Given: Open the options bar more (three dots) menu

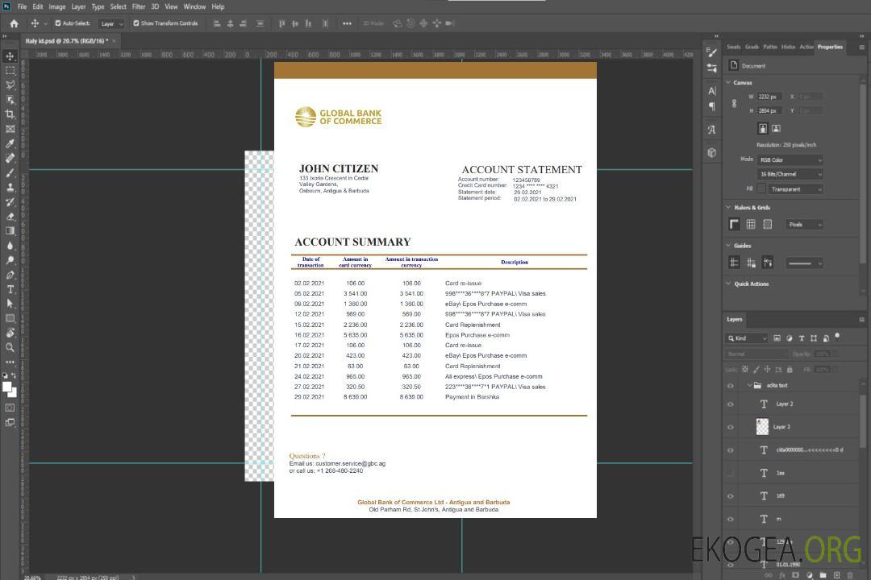Looking at the screenshot, I should 347,23.
